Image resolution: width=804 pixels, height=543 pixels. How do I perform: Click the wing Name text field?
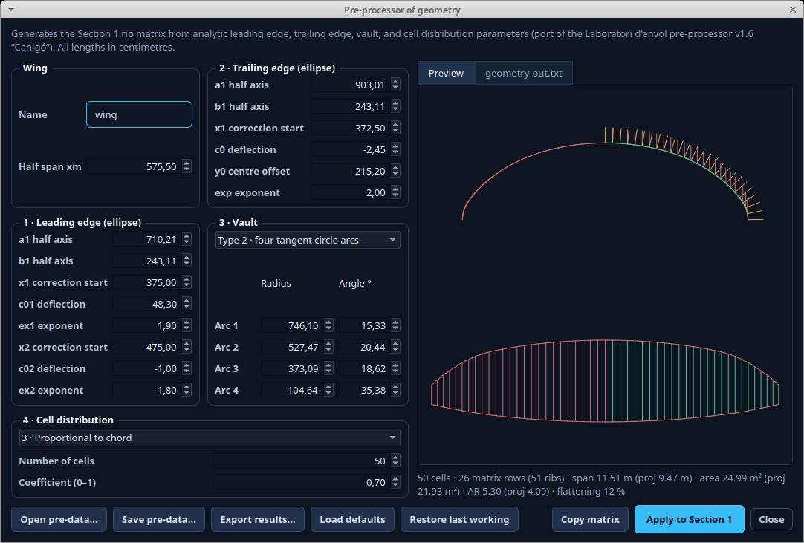[x=140, y=114]
